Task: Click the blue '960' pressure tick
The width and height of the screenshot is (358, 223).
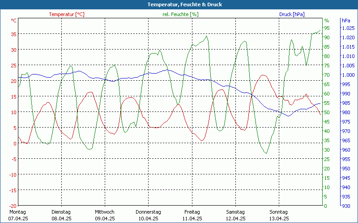Action: pos(346,150)
